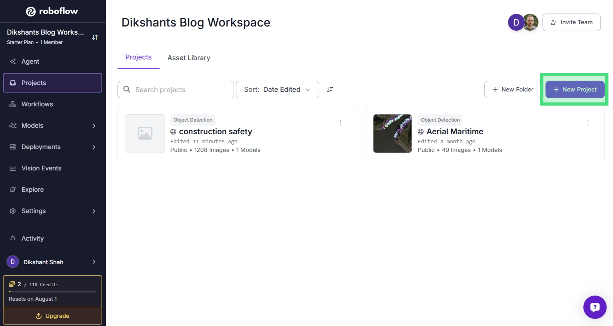Viewport: 613px width, 326px height.
Task: Open the construction safety options menu
Action: point(340,123)
